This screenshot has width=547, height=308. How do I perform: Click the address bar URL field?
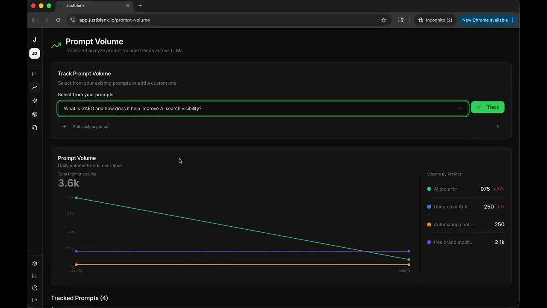tap(222, 20)
